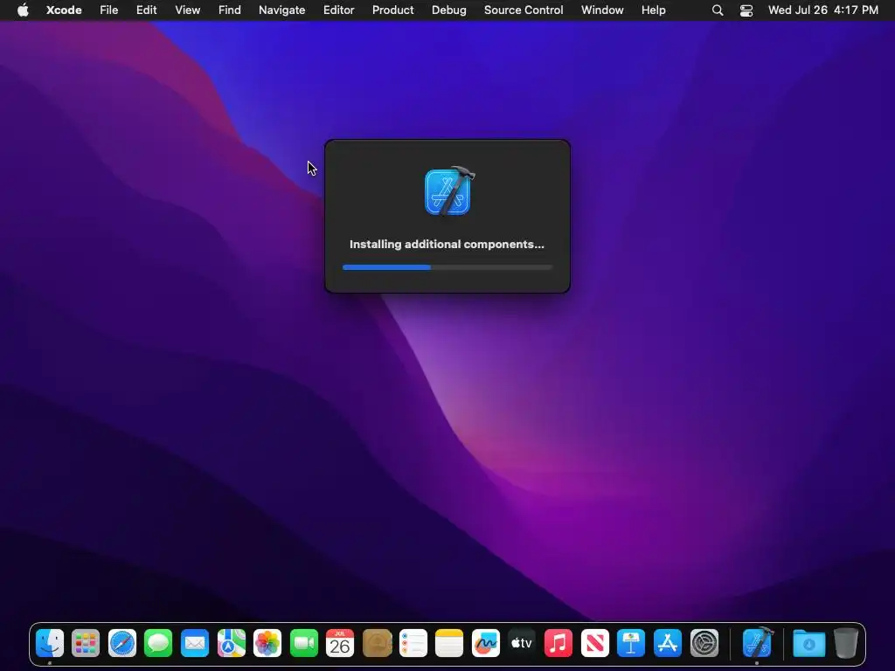Click the Xcode icon in the Dock
The width and height of the screenshot is (895, 671).
point(758,642)
